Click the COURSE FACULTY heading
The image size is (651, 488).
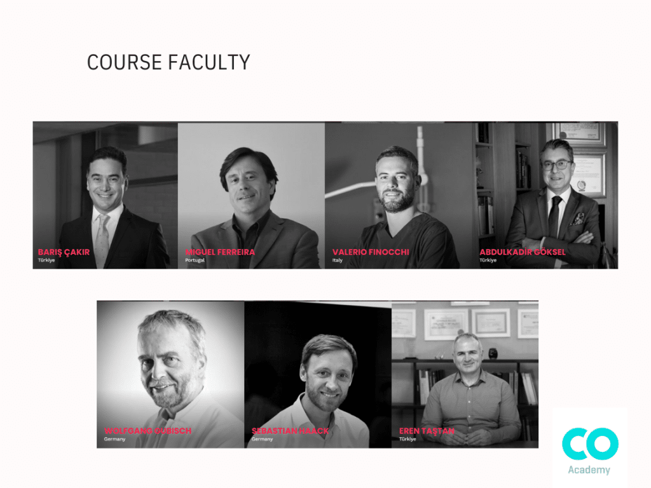[x=168, y=62]
